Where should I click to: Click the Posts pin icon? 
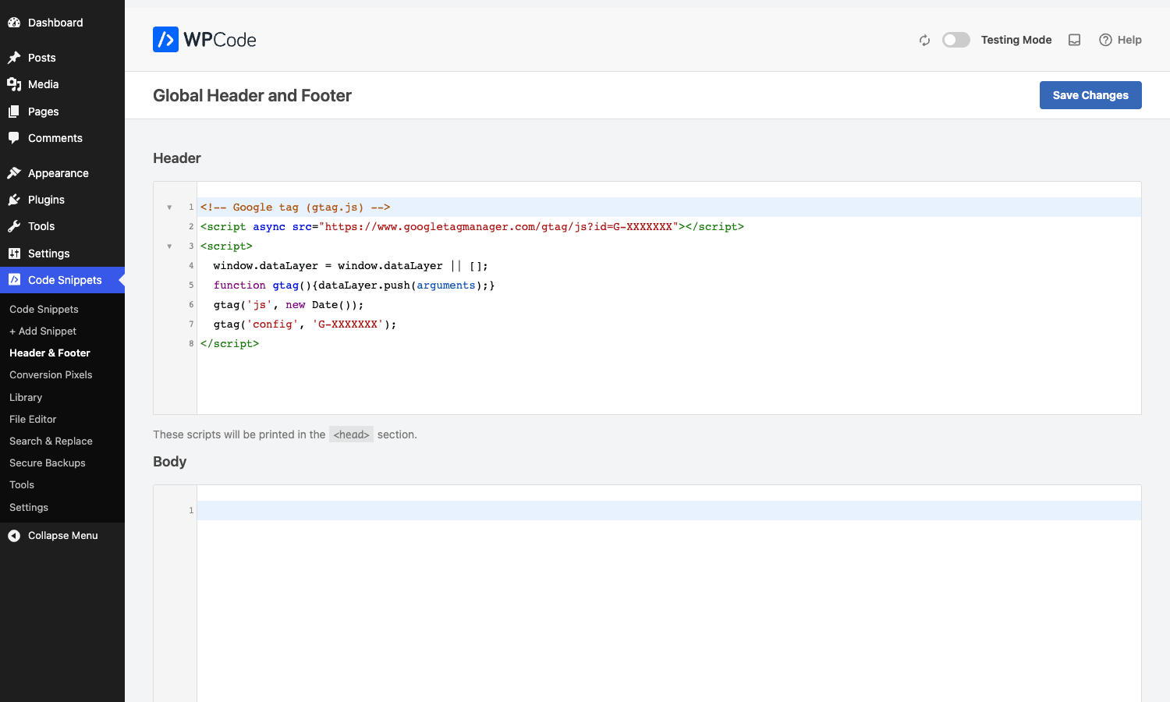pyautogui.click(x=14, y=58)
